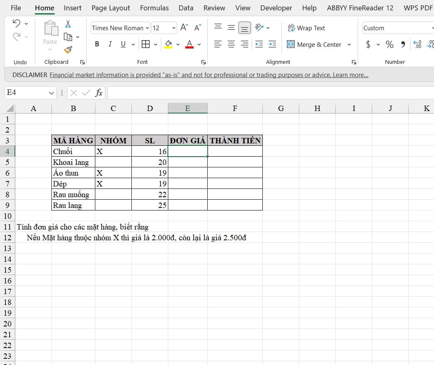This screenshot has height=365, width=434.
Task: Open the Name Box dropdown arrow
Action: tap(51, 93)
